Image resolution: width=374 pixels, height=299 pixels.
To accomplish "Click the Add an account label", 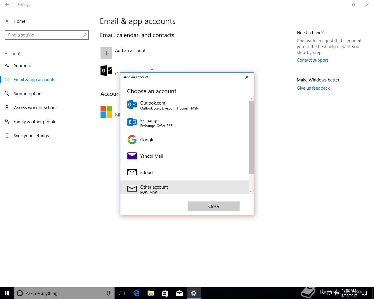I will coord(130,51).
